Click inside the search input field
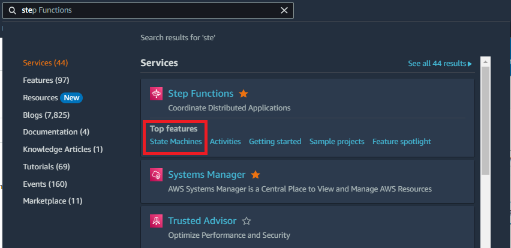Image resolution: width=511 pixels, height=248 pixels. coord(148,10)
